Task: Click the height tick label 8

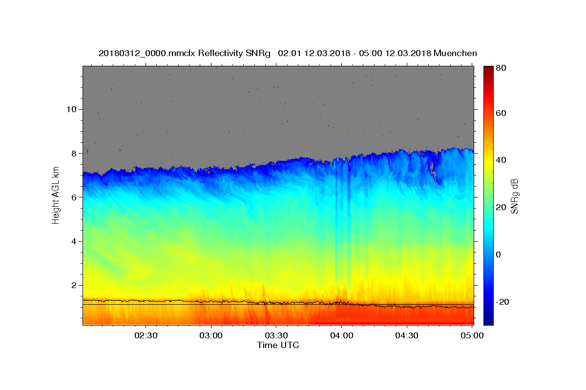Action: [75, 153]
